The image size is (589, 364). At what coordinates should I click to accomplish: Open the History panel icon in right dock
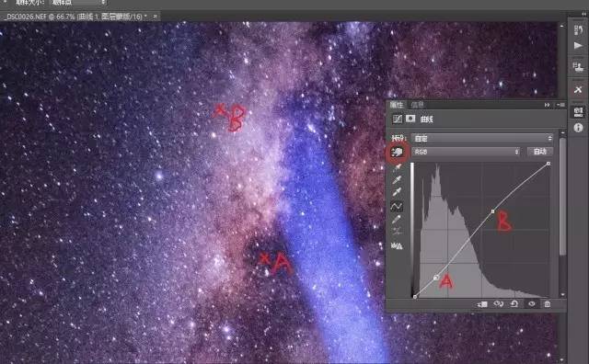(578, 30)
